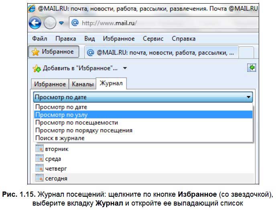This screenshot has height=210, width=276.
Task: Click the calendar icon beside вторник
Action: 39,148
